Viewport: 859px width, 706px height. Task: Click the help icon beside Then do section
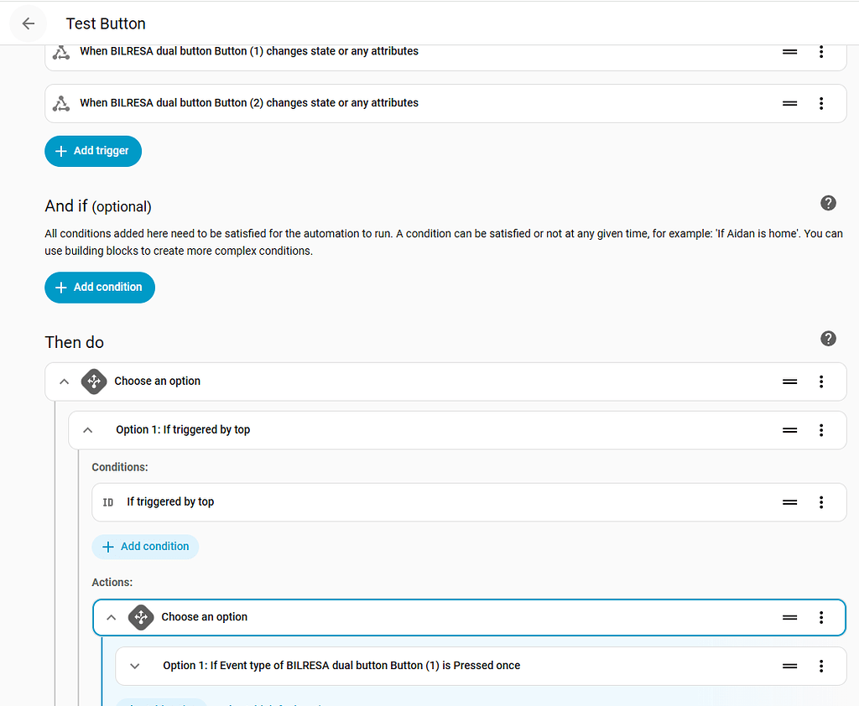(x=828, y=338)
